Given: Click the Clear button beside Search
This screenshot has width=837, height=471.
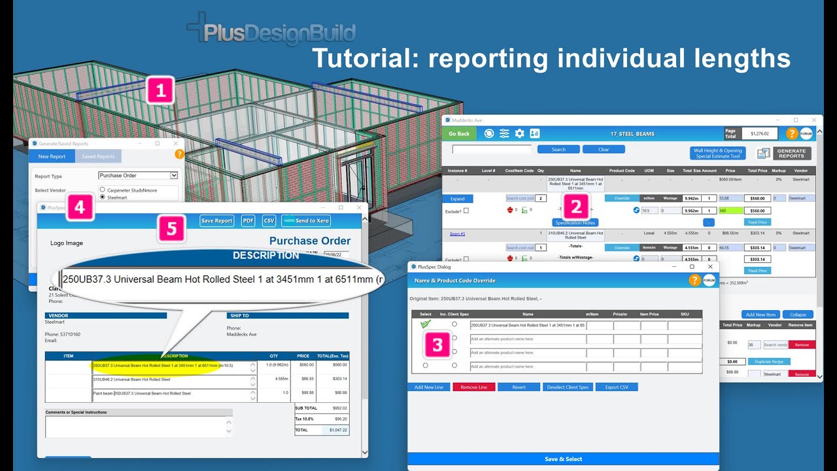Looking at the screenshot, I should (604, 149).
